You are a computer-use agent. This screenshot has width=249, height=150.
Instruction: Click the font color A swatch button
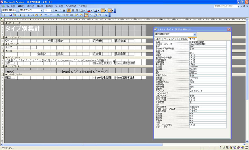[x=88, y=11]
